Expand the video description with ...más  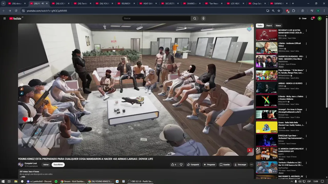tap(23, 177)
